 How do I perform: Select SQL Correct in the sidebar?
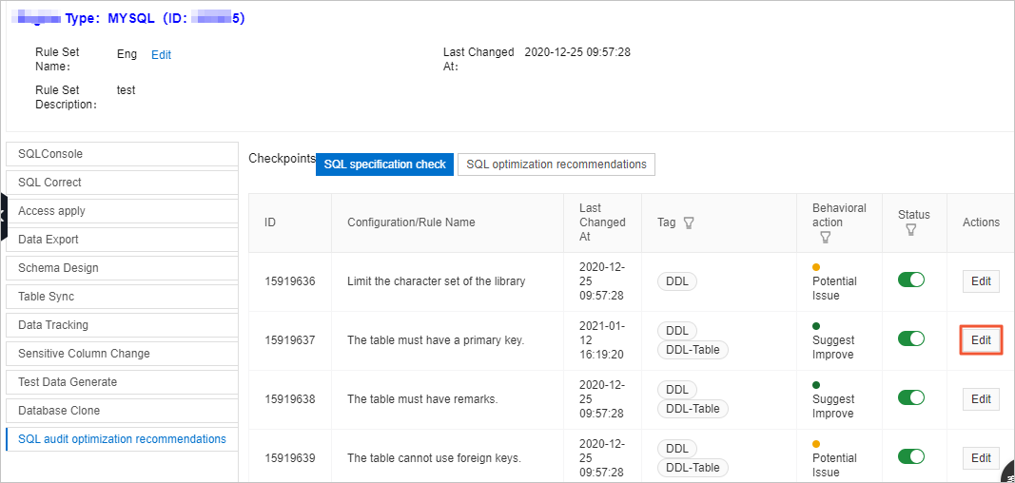122,183
